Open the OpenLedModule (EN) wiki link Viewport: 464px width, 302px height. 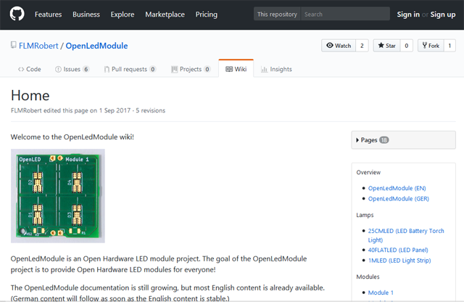[x=397, y=188]
